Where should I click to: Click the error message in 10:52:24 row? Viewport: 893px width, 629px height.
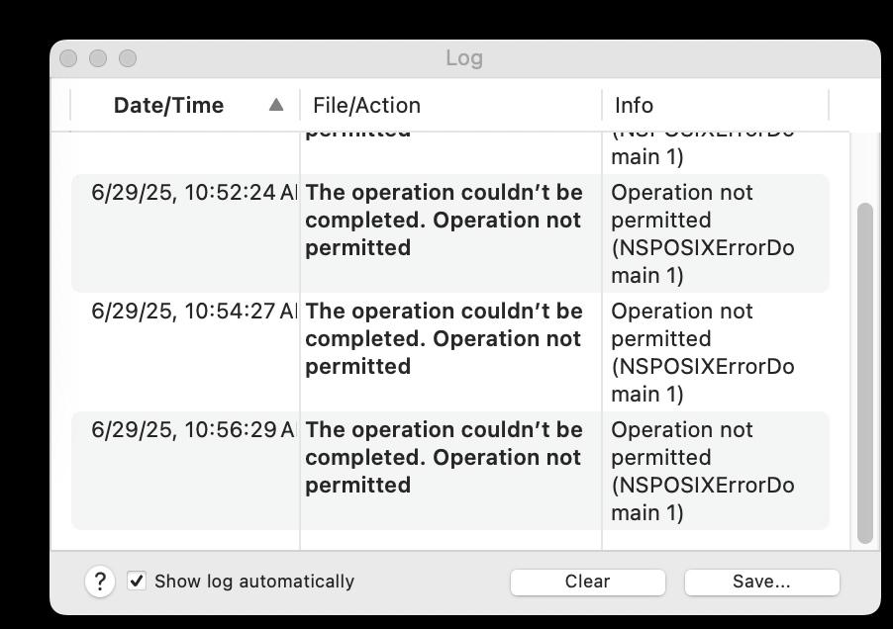click(x=445, y=221)
